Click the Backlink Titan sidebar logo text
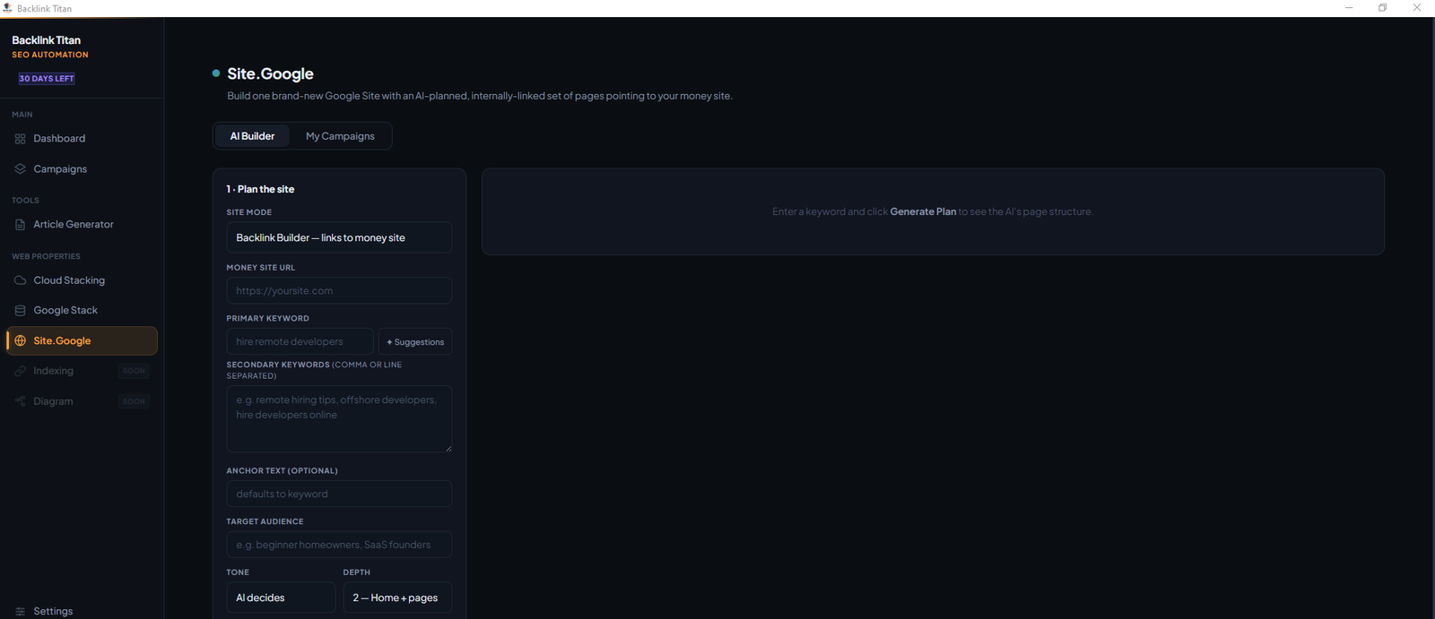Image resolution: width=1435 pixels, height=619 pixels. point(46,40)
